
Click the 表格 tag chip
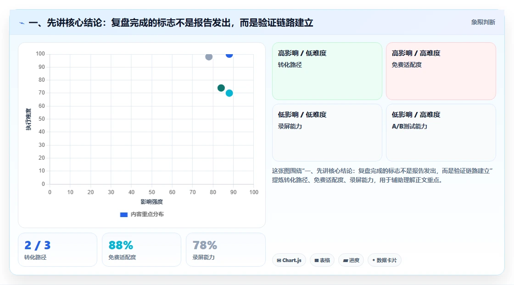pyautogui.click(x=322, y=260)
